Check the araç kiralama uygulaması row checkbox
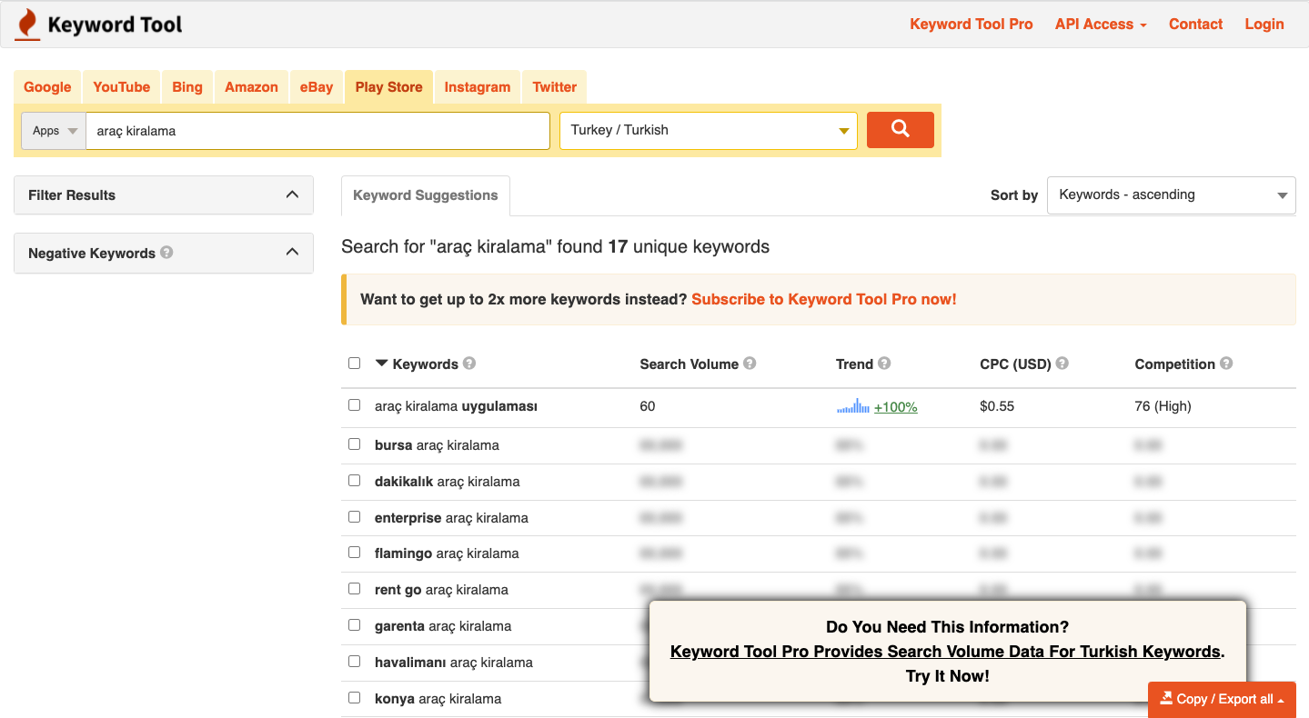 pos(355,405)
